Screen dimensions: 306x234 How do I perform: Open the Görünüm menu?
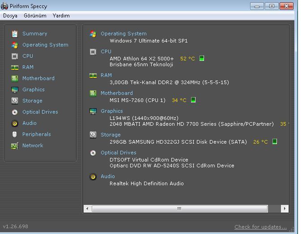click(x=35, y=16)
